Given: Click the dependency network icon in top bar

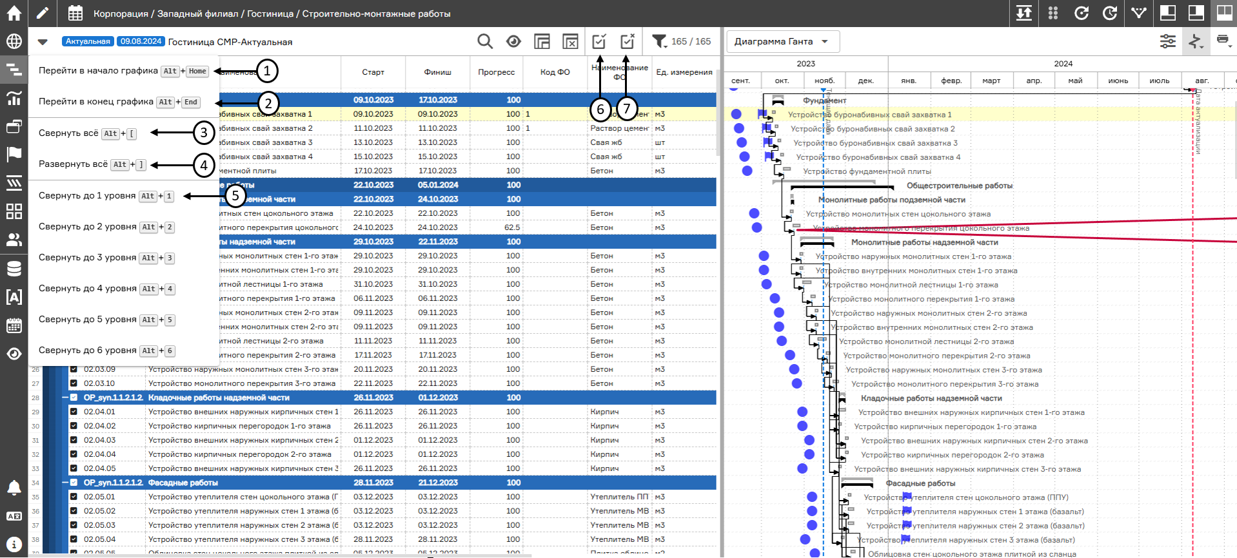Looking at the screenshot, I should tap(1139, 13).
